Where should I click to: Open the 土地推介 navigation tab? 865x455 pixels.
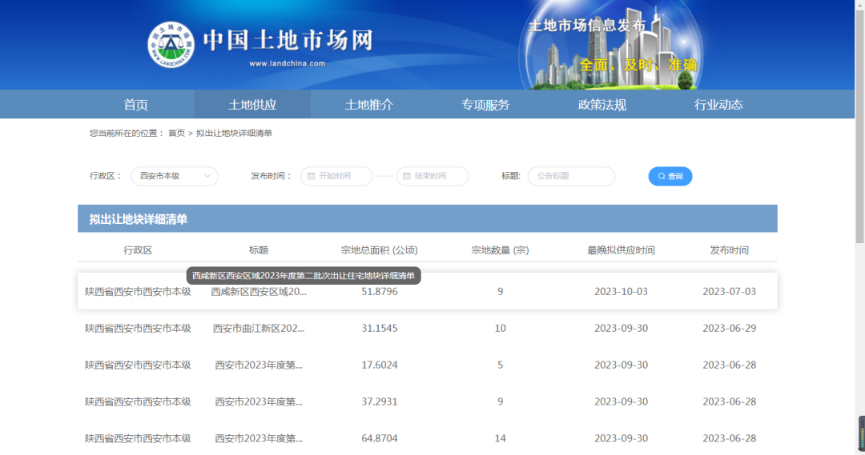369,105
